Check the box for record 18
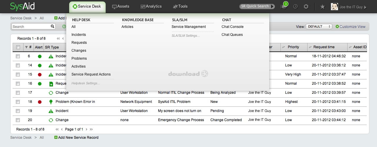 (x=18, y=102)
